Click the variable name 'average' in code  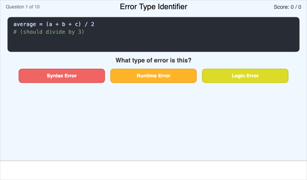(x=25, y=24)
